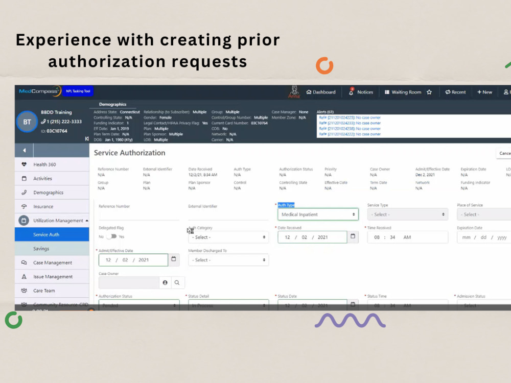Assign self using Case Owner person icon
This screenshot has height=383, width=511.
point(165,283)
